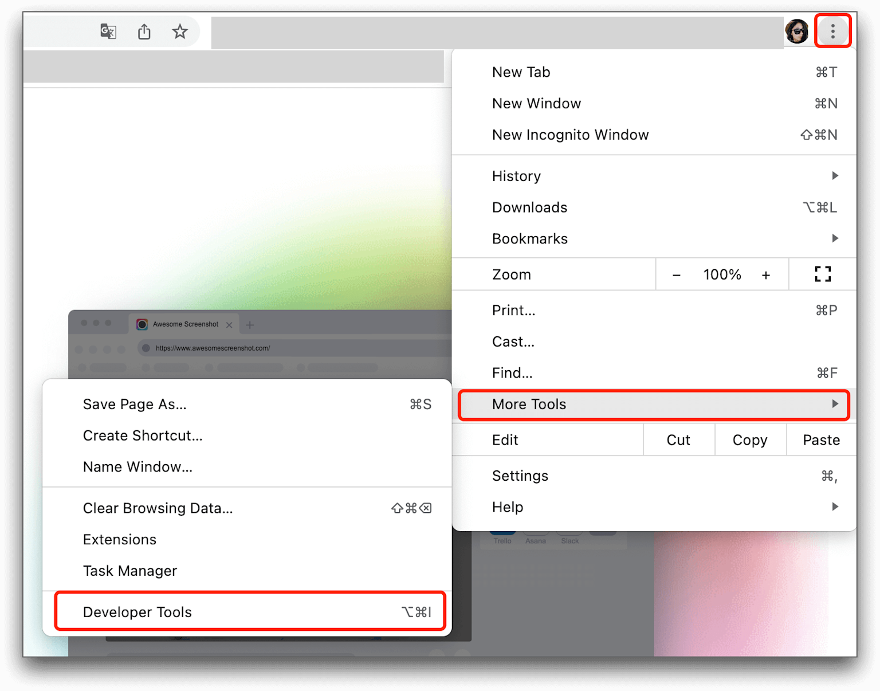Click the Copy button in the Edit row
Image resolution: width=880 pixels, height=691 pixels.
click(x=749, y=440)
